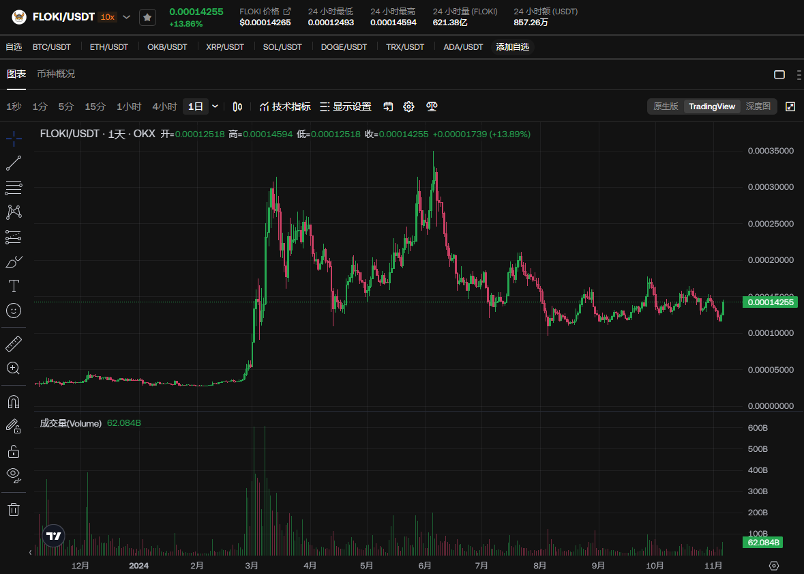The width and height of the screenshot is (804, 574).
Task: Open the 显示设置 display settings
Action: 346,106
